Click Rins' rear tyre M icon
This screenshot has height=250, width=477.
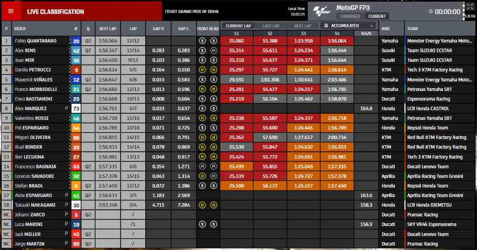click(213, 50)
